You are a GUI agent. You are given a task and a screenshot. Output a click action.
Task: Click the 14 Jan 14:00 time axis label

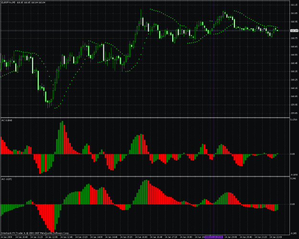tap(96, 237)
